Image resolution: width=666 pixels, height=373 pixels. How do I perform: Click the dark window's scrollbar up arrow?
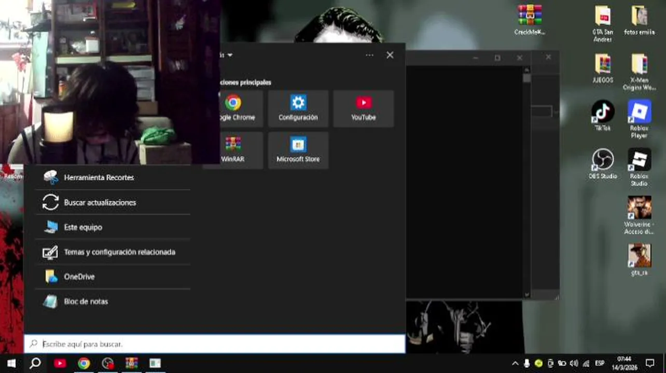coord(527,69)
